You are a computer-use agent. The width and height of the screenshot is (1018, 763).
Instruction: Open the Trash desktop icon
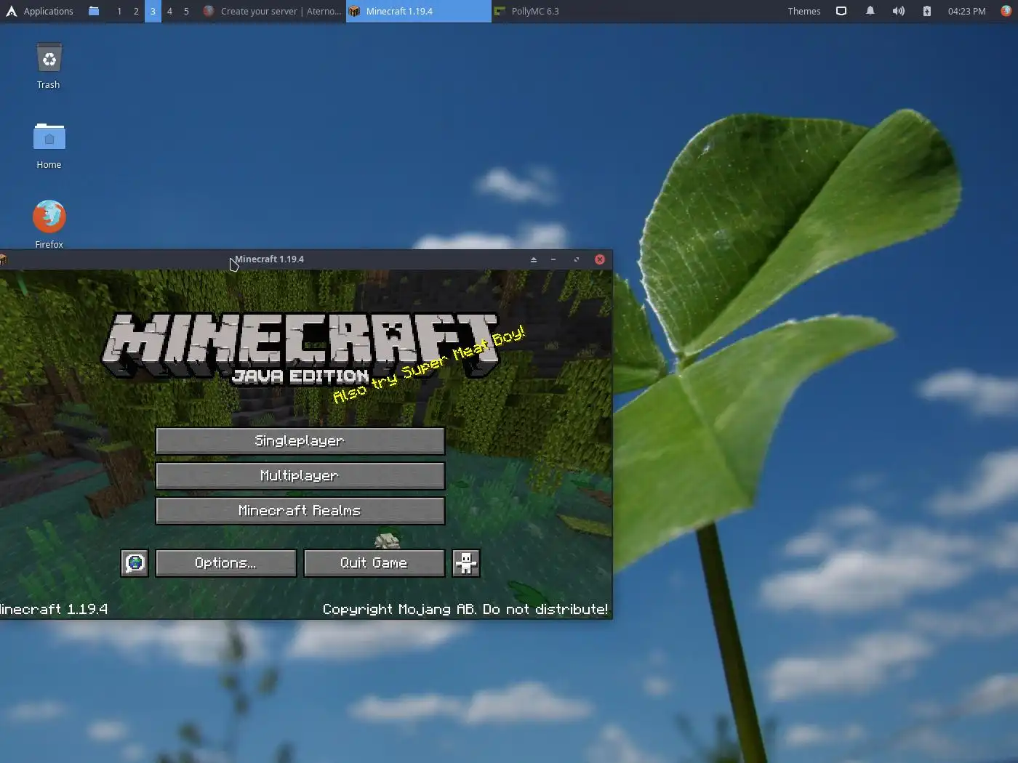[49, 65]
